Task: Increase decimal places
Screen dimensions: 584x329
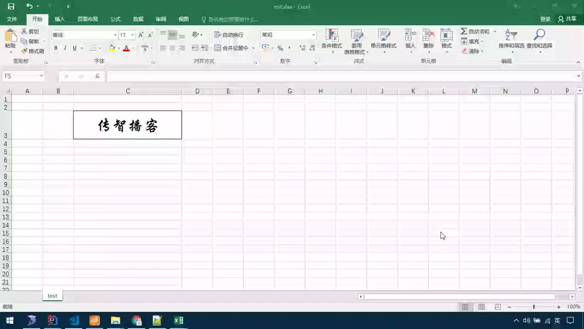Action: coord(303,48)
